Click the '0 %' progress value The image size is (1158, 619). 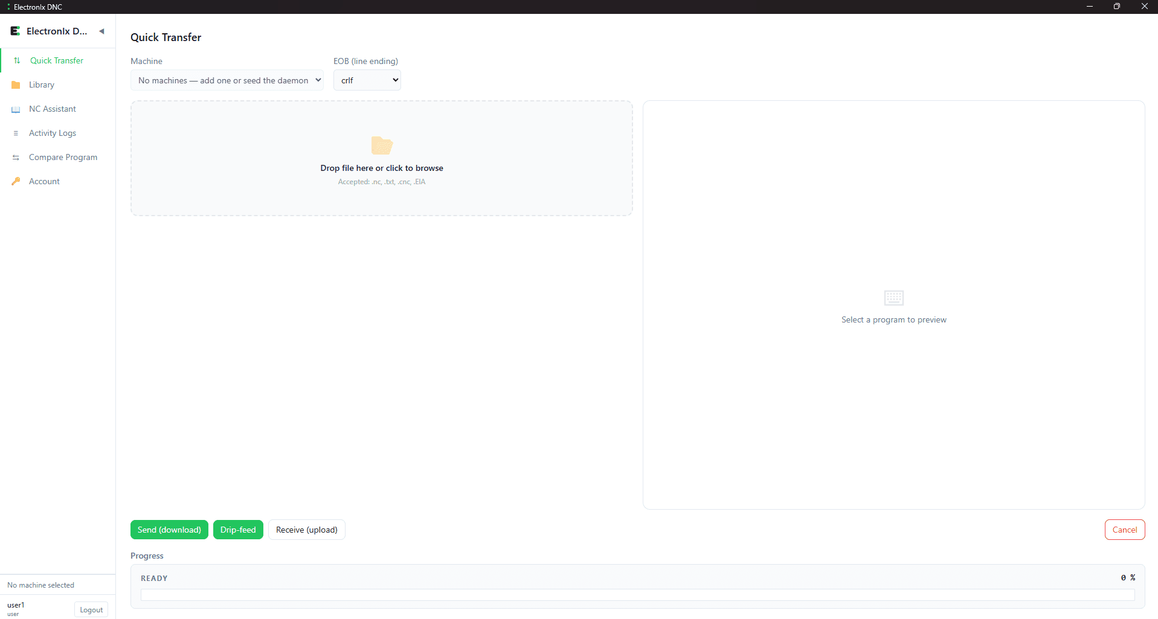tap(1128, 577)
